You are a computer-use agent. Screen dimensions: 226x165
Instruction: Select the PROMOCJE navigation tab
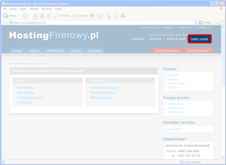coord(55,51)
